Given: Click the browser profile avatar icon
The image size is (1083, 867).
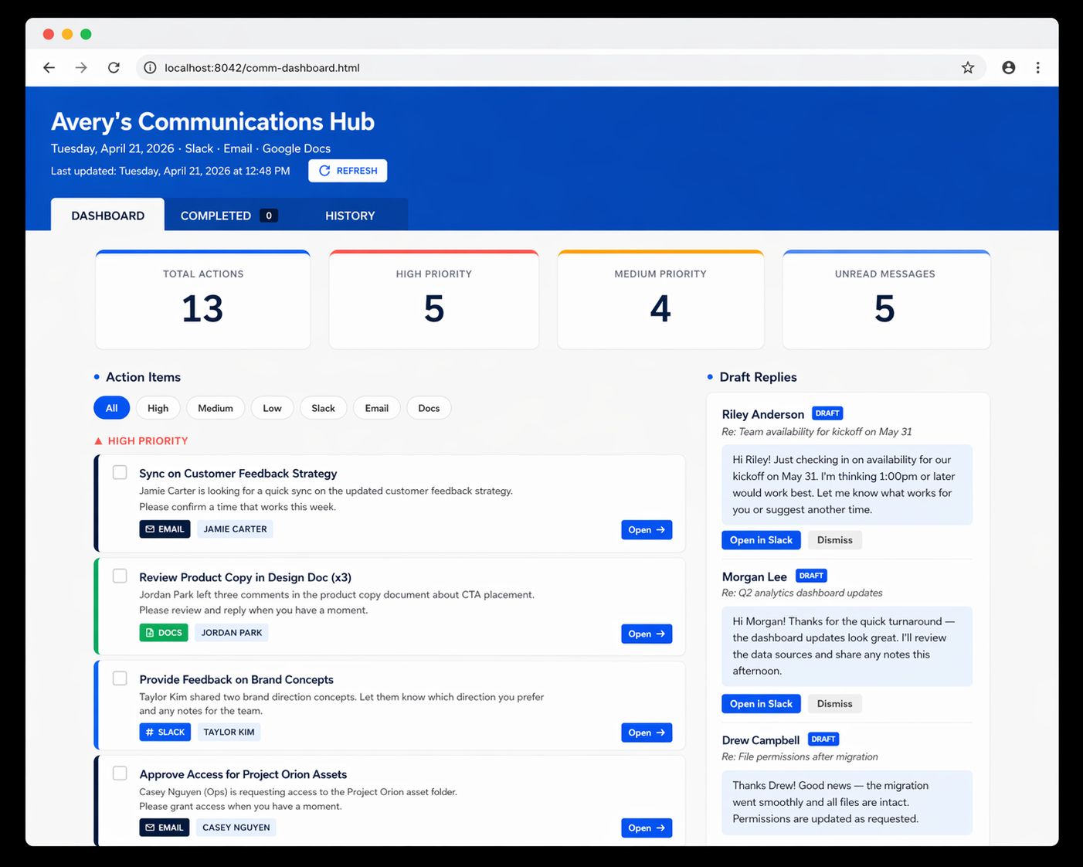Looking at the screenshot, I should tap(1009, 67).
